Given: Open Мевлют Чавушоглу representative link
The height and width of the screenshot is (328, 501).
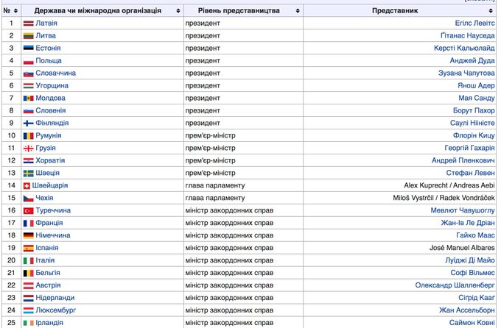Looking at the screenshot, I should [463, 210].
